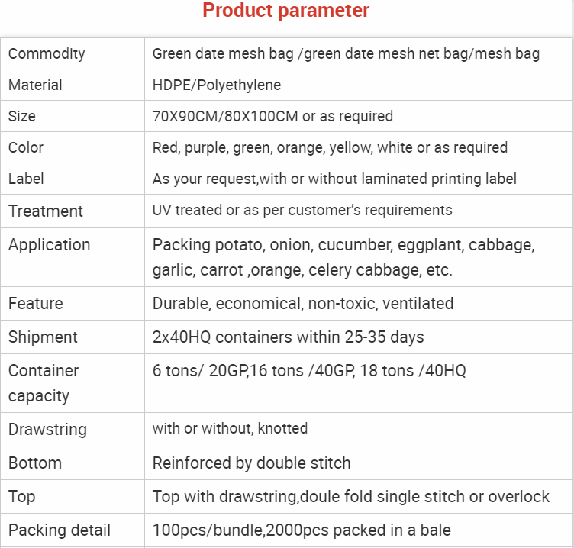The width and height of the screenshot is (574, 548).
Task: Click the green date mesh bag description
Action: pyautogui.click(x=346, y=53)
